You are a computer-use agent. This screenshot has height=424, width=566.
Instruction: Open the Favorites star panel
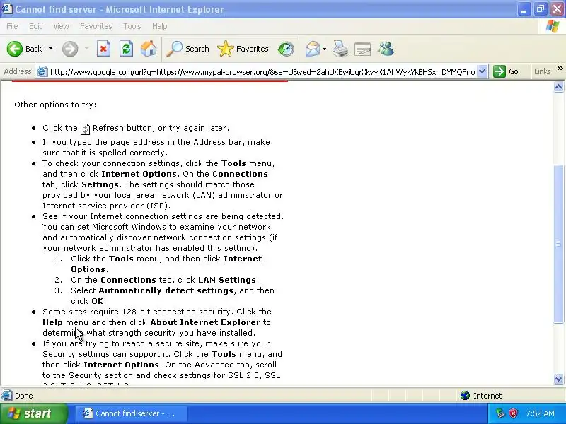click(x=226, y=49)
